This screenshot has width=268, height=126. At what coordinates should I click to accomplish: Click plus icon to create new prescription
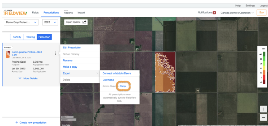coord(17,123)
